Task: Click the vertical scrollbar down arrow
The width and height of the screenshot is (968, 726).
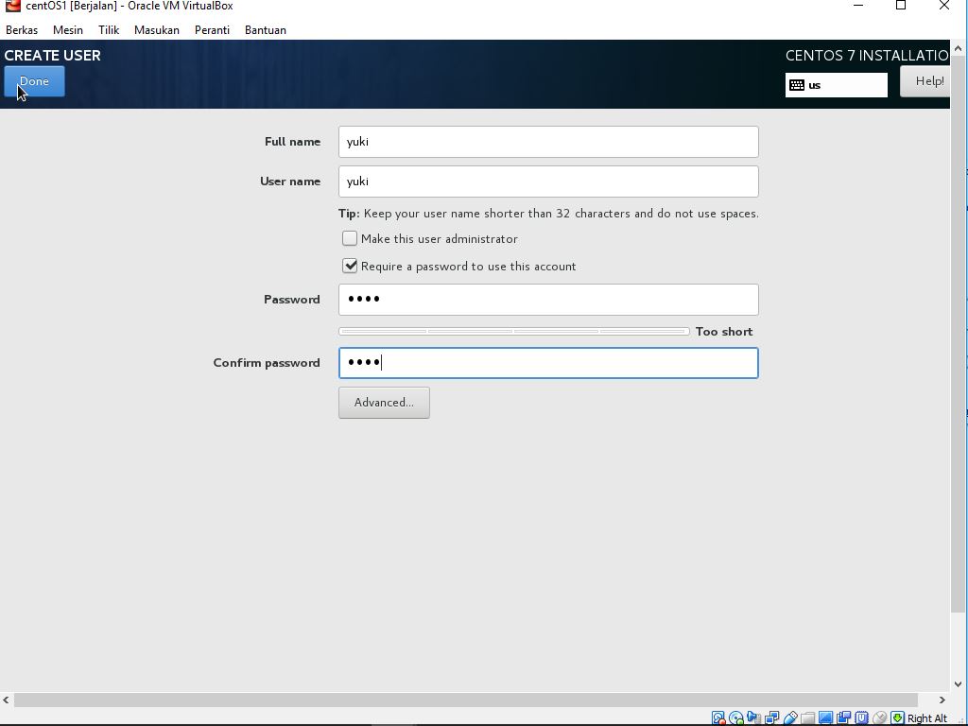Action: pos(959,684)
